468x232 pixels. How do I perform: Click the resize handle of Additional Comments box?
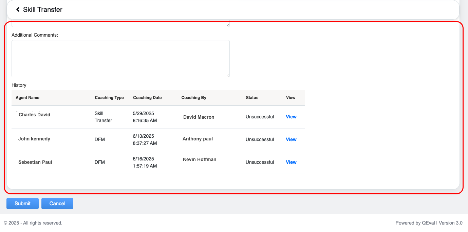[228, 75]
